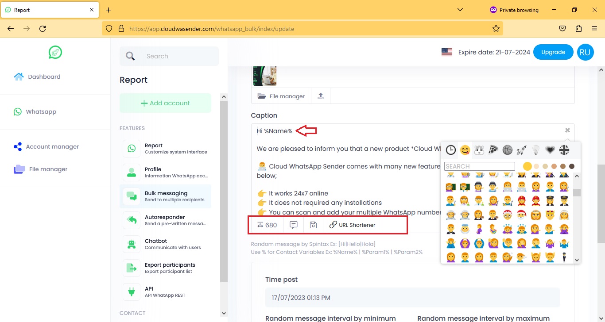605x322 pixels.
Task: Select the Autoresponder feature item
Action: coord(165,220)
